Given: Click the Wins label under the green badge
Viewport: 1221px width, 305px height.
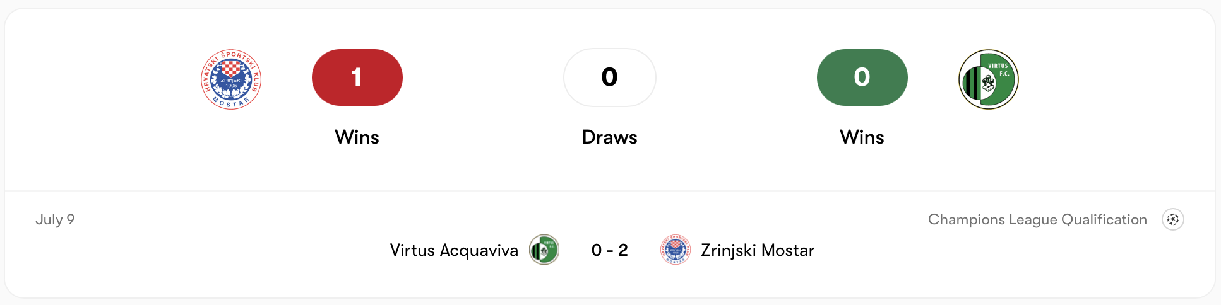Looking at the screenshot, I should [x=862, y=137].
